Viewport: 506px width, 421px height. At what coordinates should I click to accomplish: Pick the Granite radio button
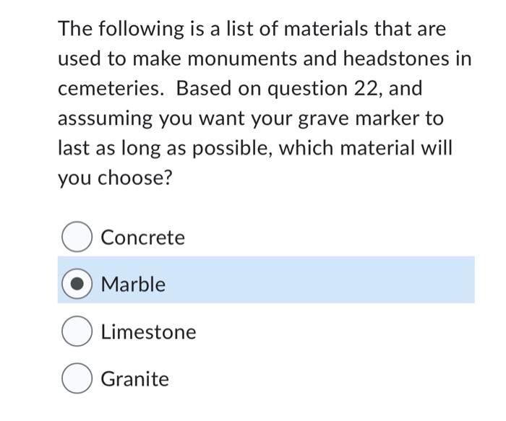click(77, 378)
